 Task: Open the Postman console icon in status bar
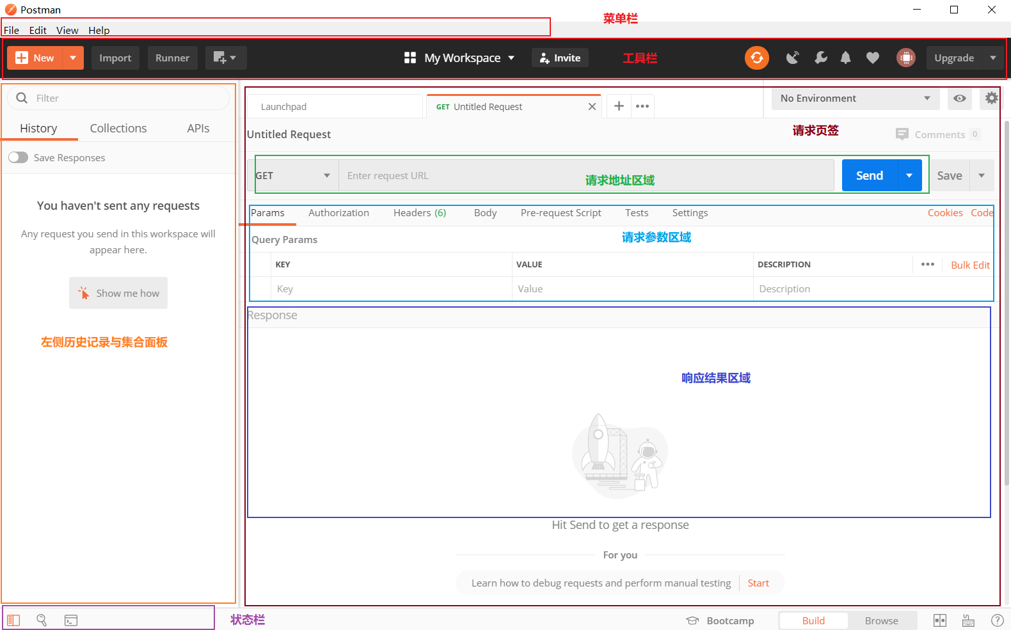click(71, 620)
